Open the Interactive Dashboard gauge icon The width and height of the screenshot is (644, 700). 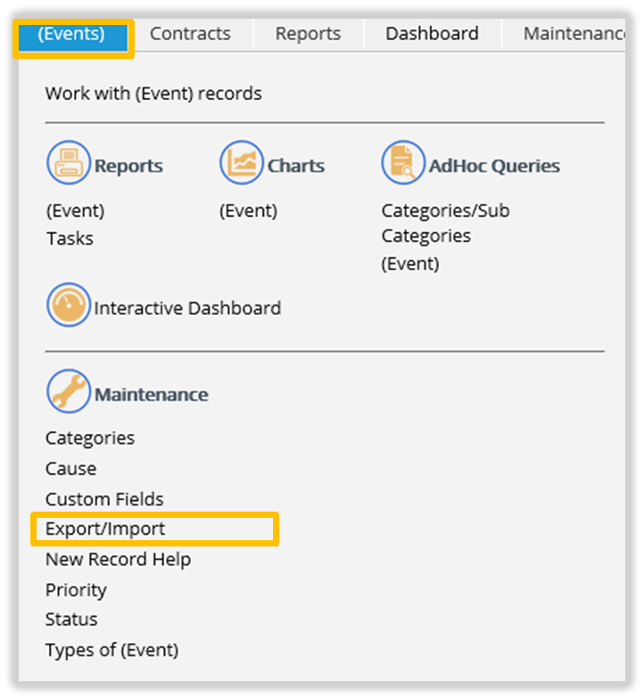pyautogui.click(x=69, y=306)
